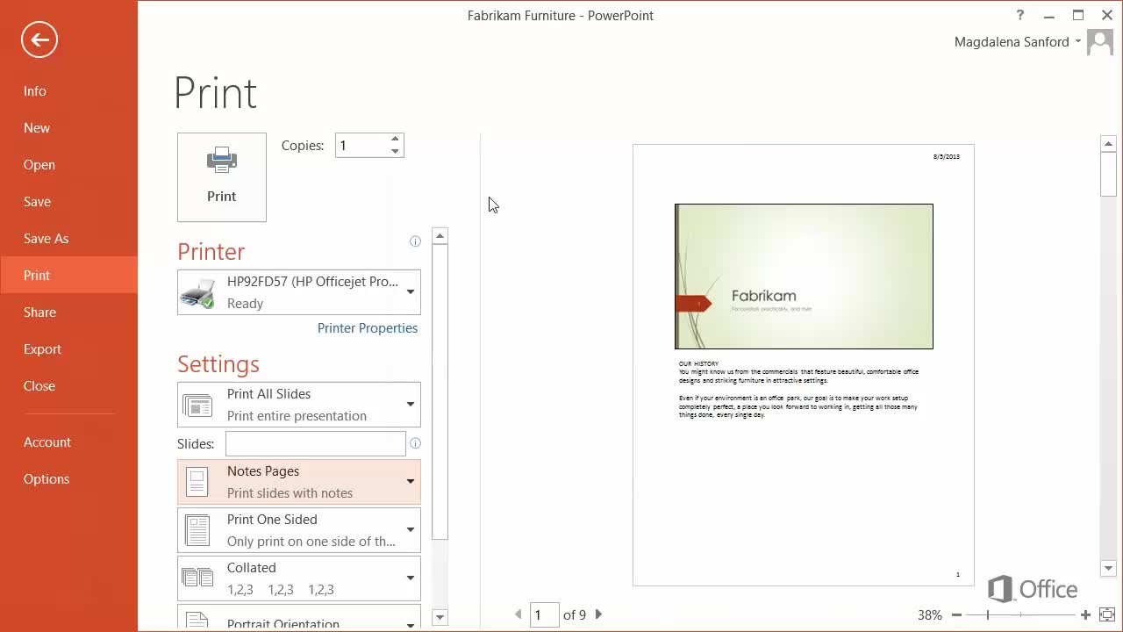1123x632 pixels.
Task: Select Save As in the Backstage menu
Action: click(x=68, y=239)
